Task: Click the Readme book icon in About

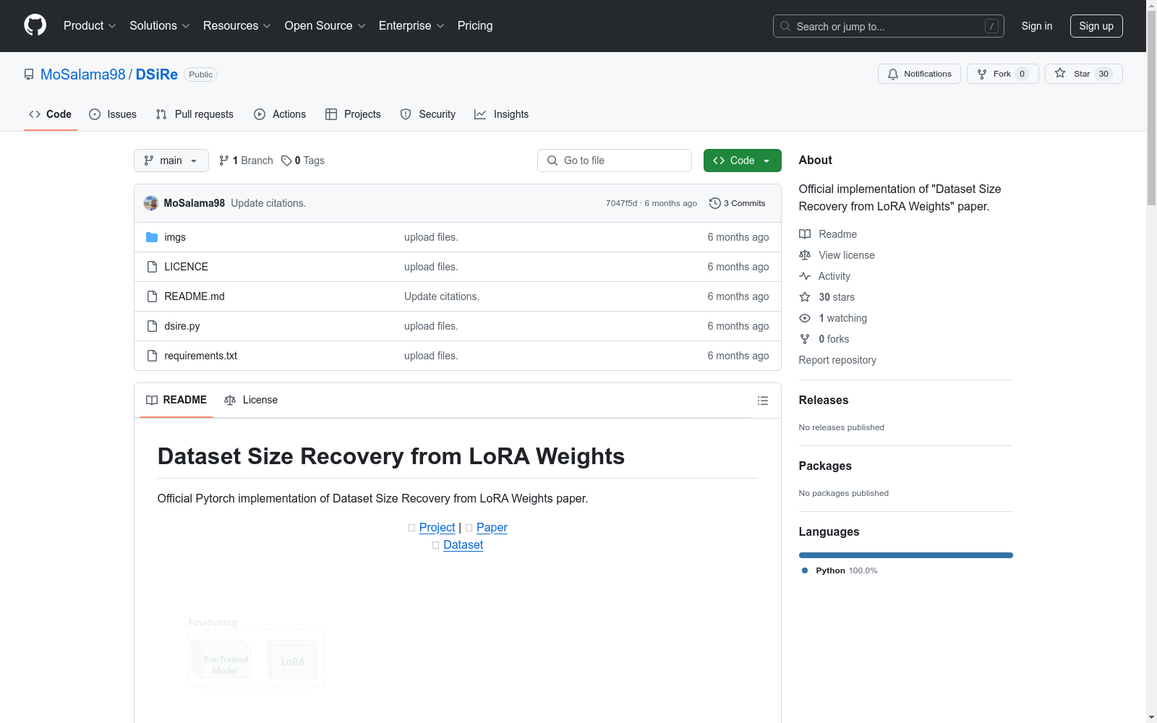Action: pos(805,234)
